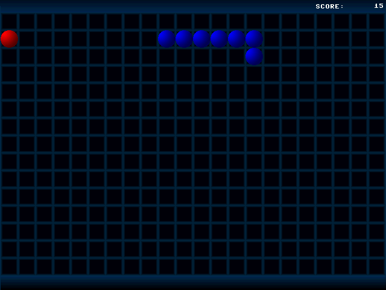Click the corner ball where snake turns

[255, 39]
